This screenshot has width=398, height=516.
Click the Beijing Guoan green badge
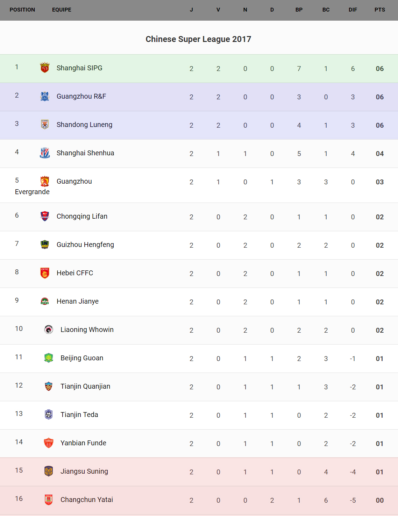49,358
